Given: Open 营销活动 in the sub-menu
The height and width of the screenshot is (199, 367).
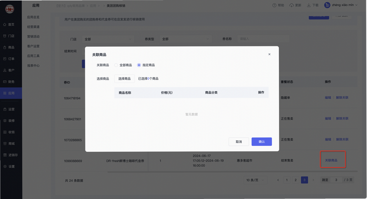Looking at the screenshot, I should [33, 37].
